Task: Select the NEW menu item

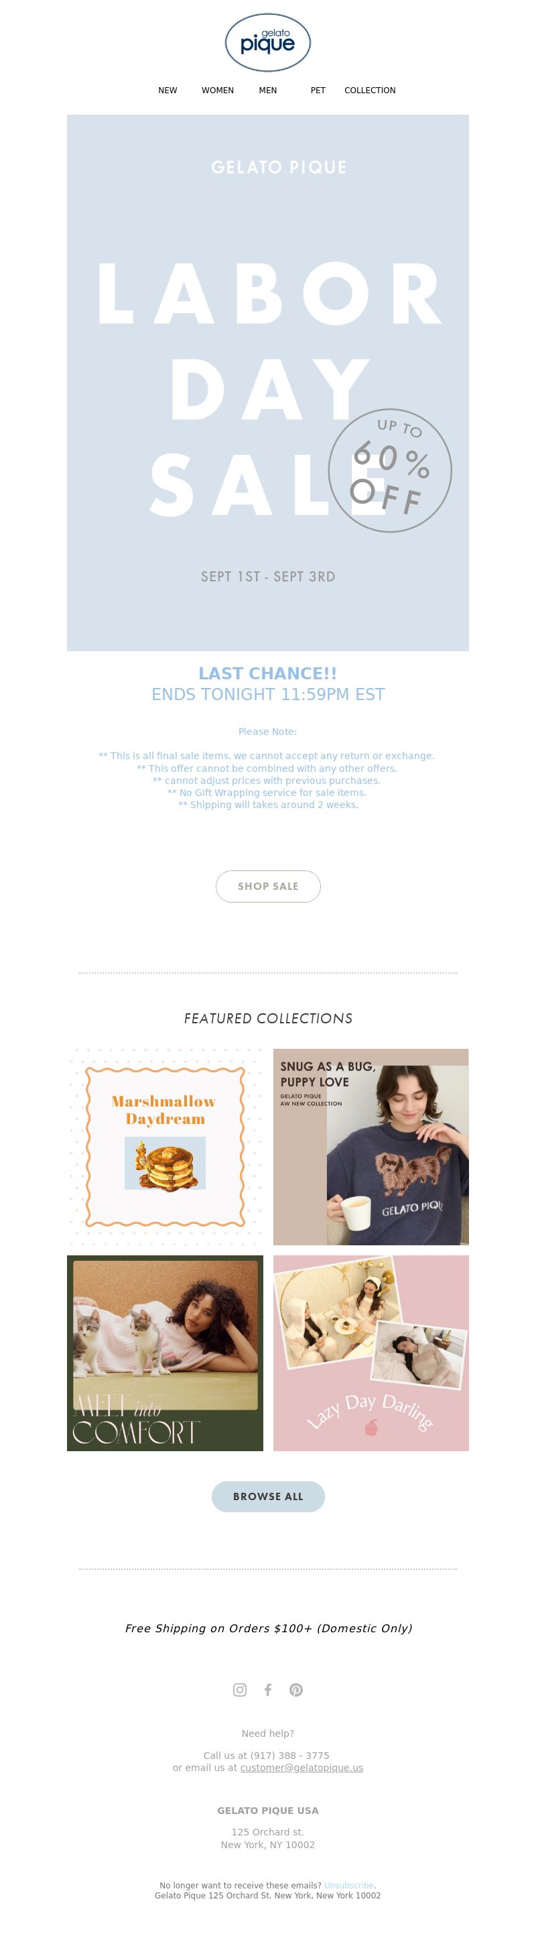Action: coord(168,90)
